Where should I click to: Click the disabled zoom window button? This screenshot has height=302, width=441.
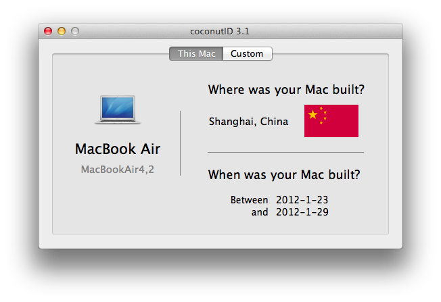[x=75, y=31]
